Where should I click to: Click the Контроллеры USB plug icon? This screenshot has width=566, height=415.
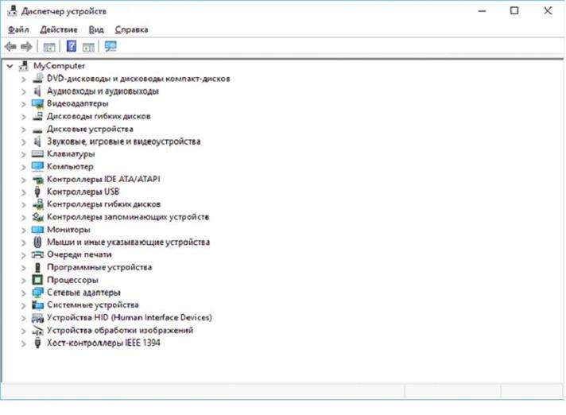pos(37,192)
